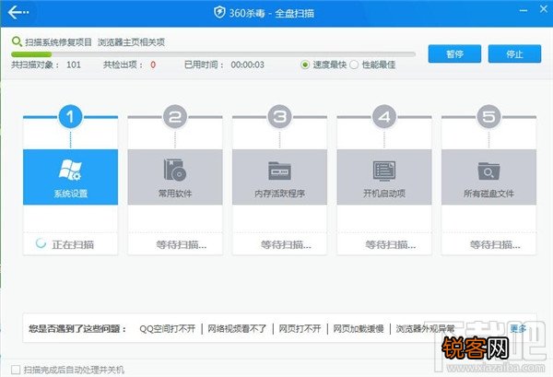Click step number 4 circle
The height and width of the screenshot is (377, 553).
384,117
